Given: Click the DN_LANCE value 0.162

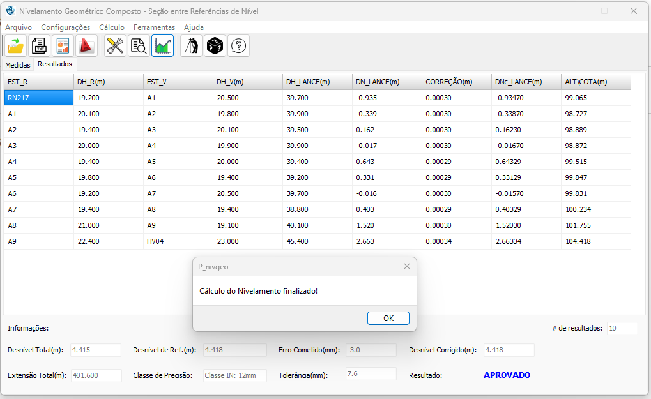Looking at the screenshot, I should [387, 130].
